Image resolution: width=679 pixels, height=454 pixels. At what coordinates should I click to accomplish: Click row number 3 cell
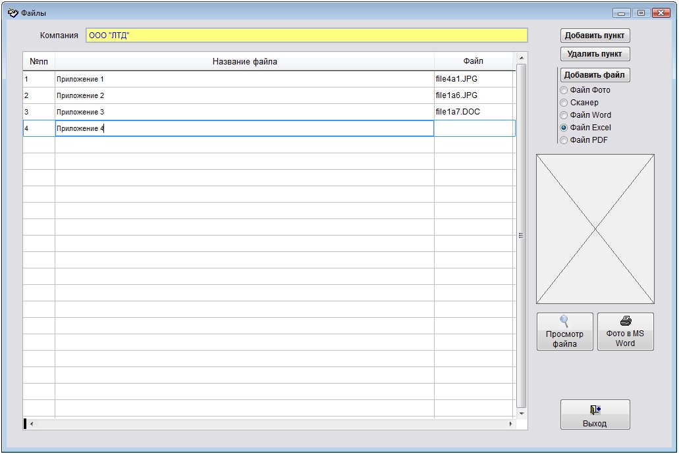pyautogui.click(x=39, y=112)
